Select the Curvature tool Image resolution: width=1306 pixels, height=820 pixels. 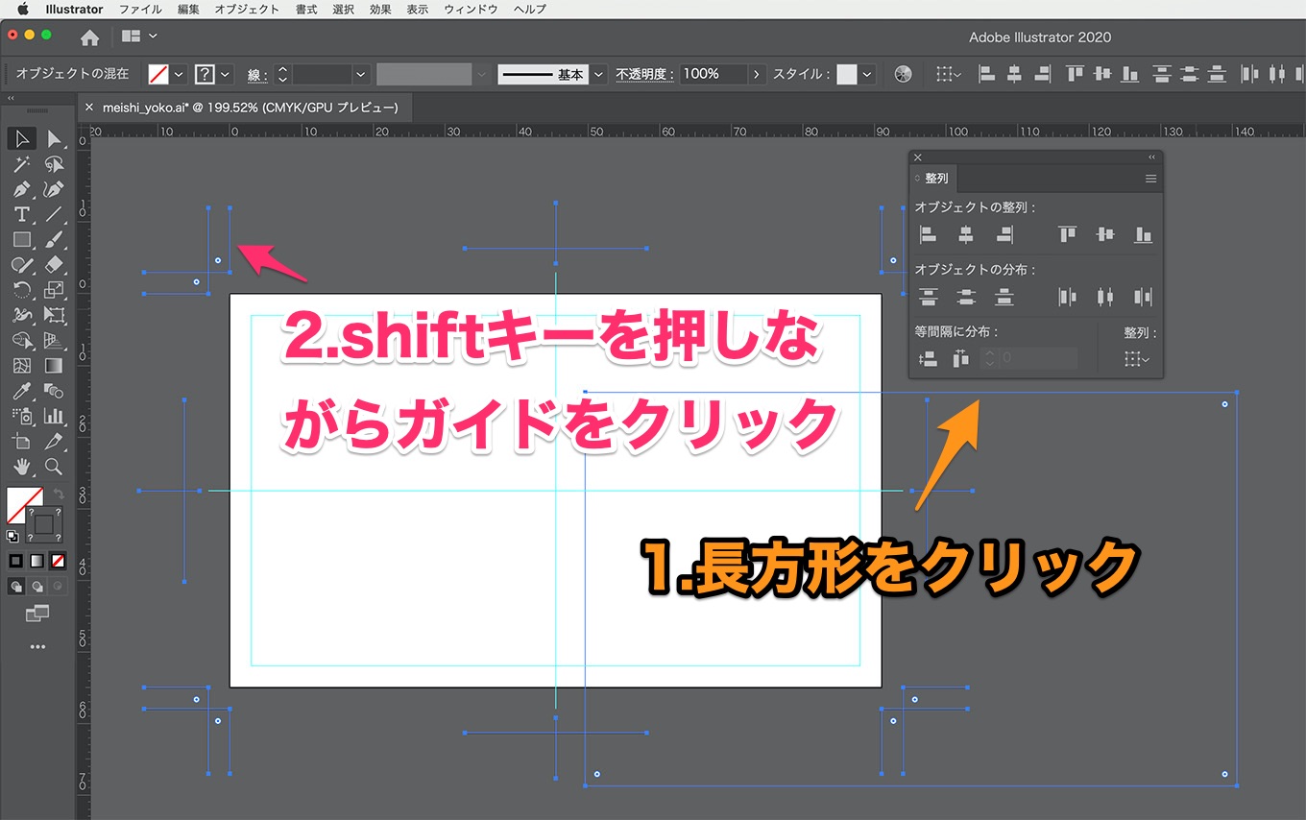[x=54, y=189]
